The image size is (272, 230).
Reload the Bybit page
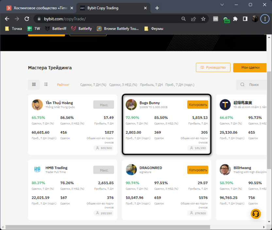click(27, 19)
